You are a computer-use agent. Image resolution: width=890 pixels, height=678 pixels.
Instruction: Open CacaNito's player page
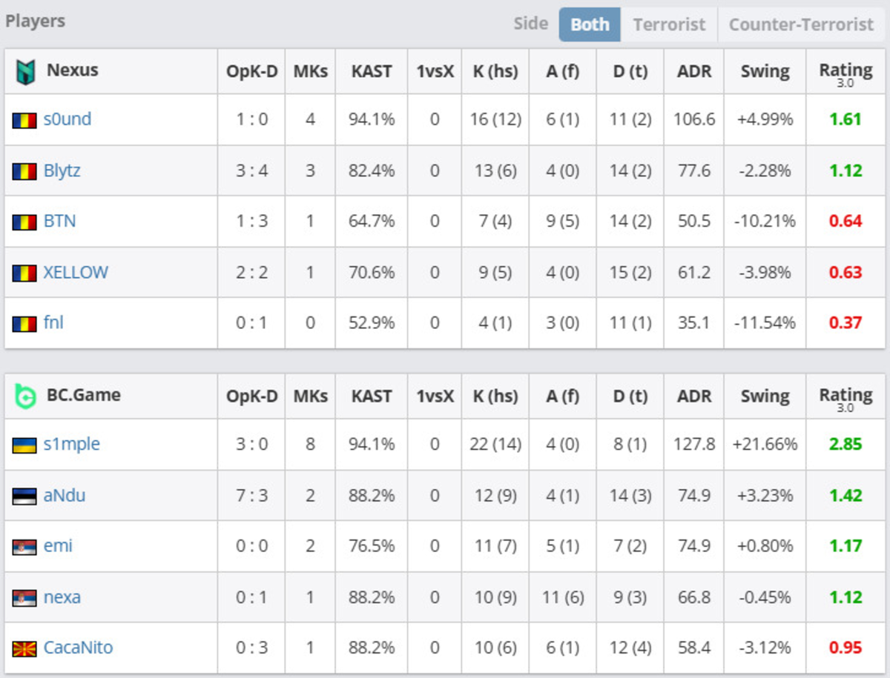[77, 647]
